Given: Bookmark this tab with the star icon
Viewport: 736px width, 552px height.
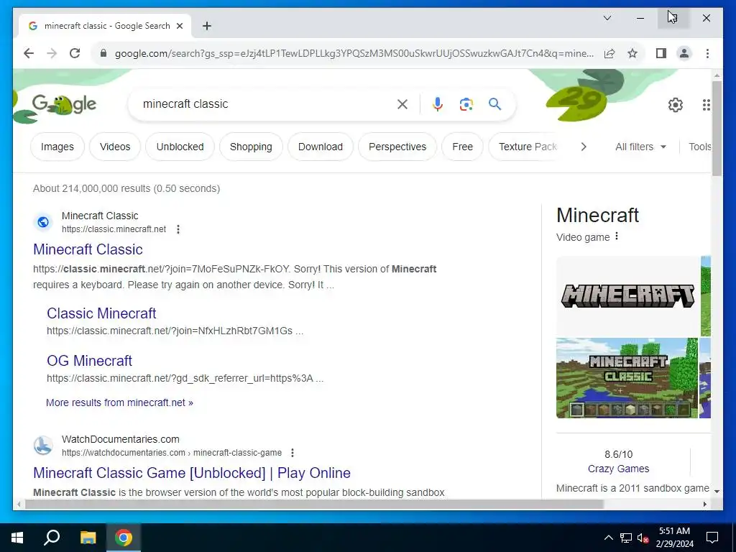Looking at the screenshot, I should [x=632, y=53].
